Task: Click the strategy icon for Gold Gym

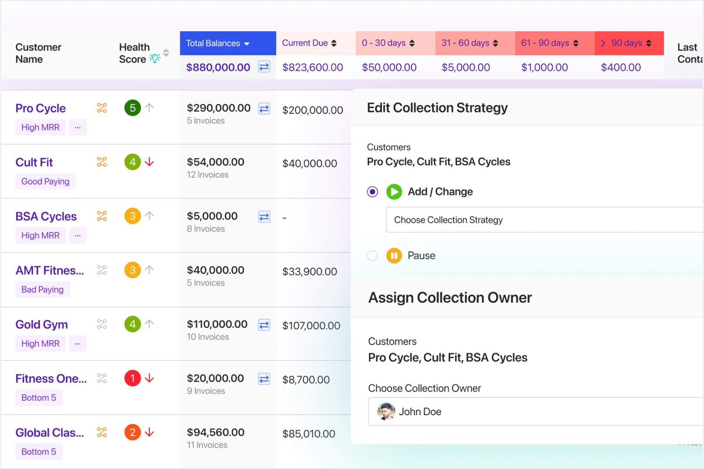Action: pos(102,324)
